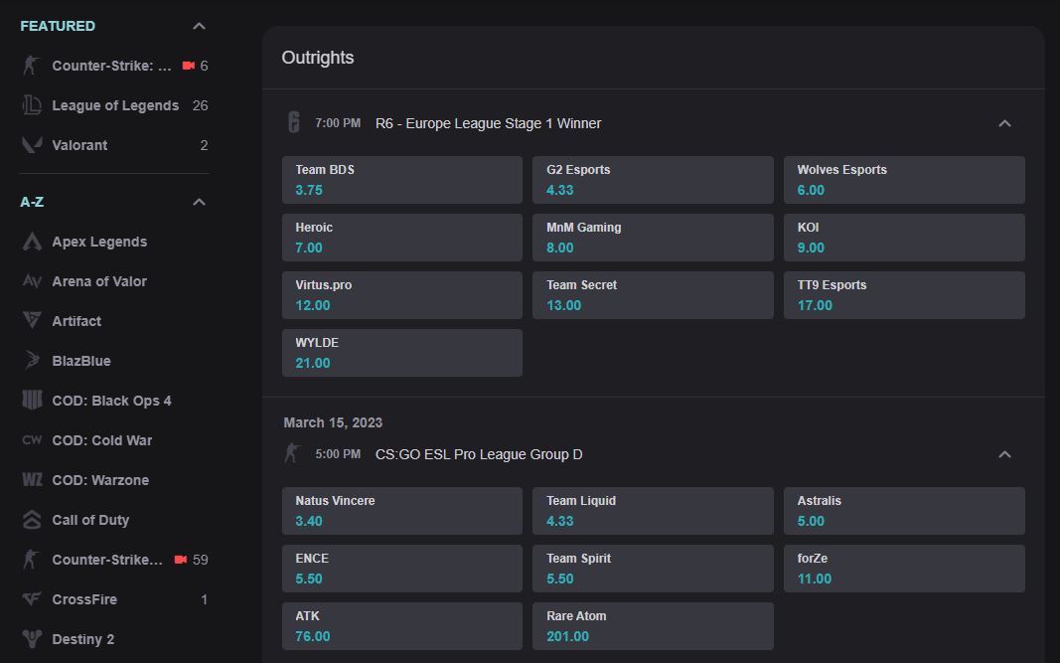Pick Astralis at 5.00

coord(904,511)
